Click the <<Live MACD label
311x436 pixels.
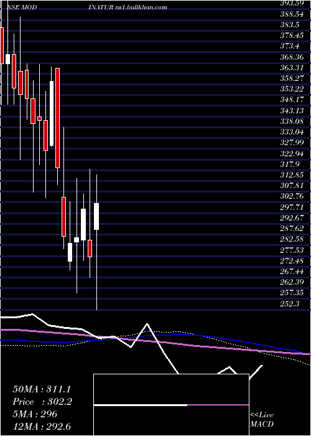262,420
